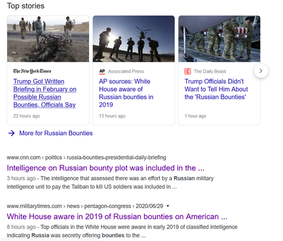Click the Daily Beast logo icon
The height and width of the screenshot is (241, 283).
[x=187, y=71]
